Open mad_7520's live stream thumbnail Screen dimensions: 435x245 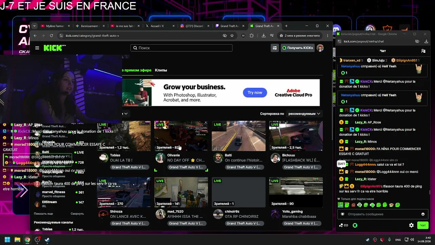(x=181, y=192)
